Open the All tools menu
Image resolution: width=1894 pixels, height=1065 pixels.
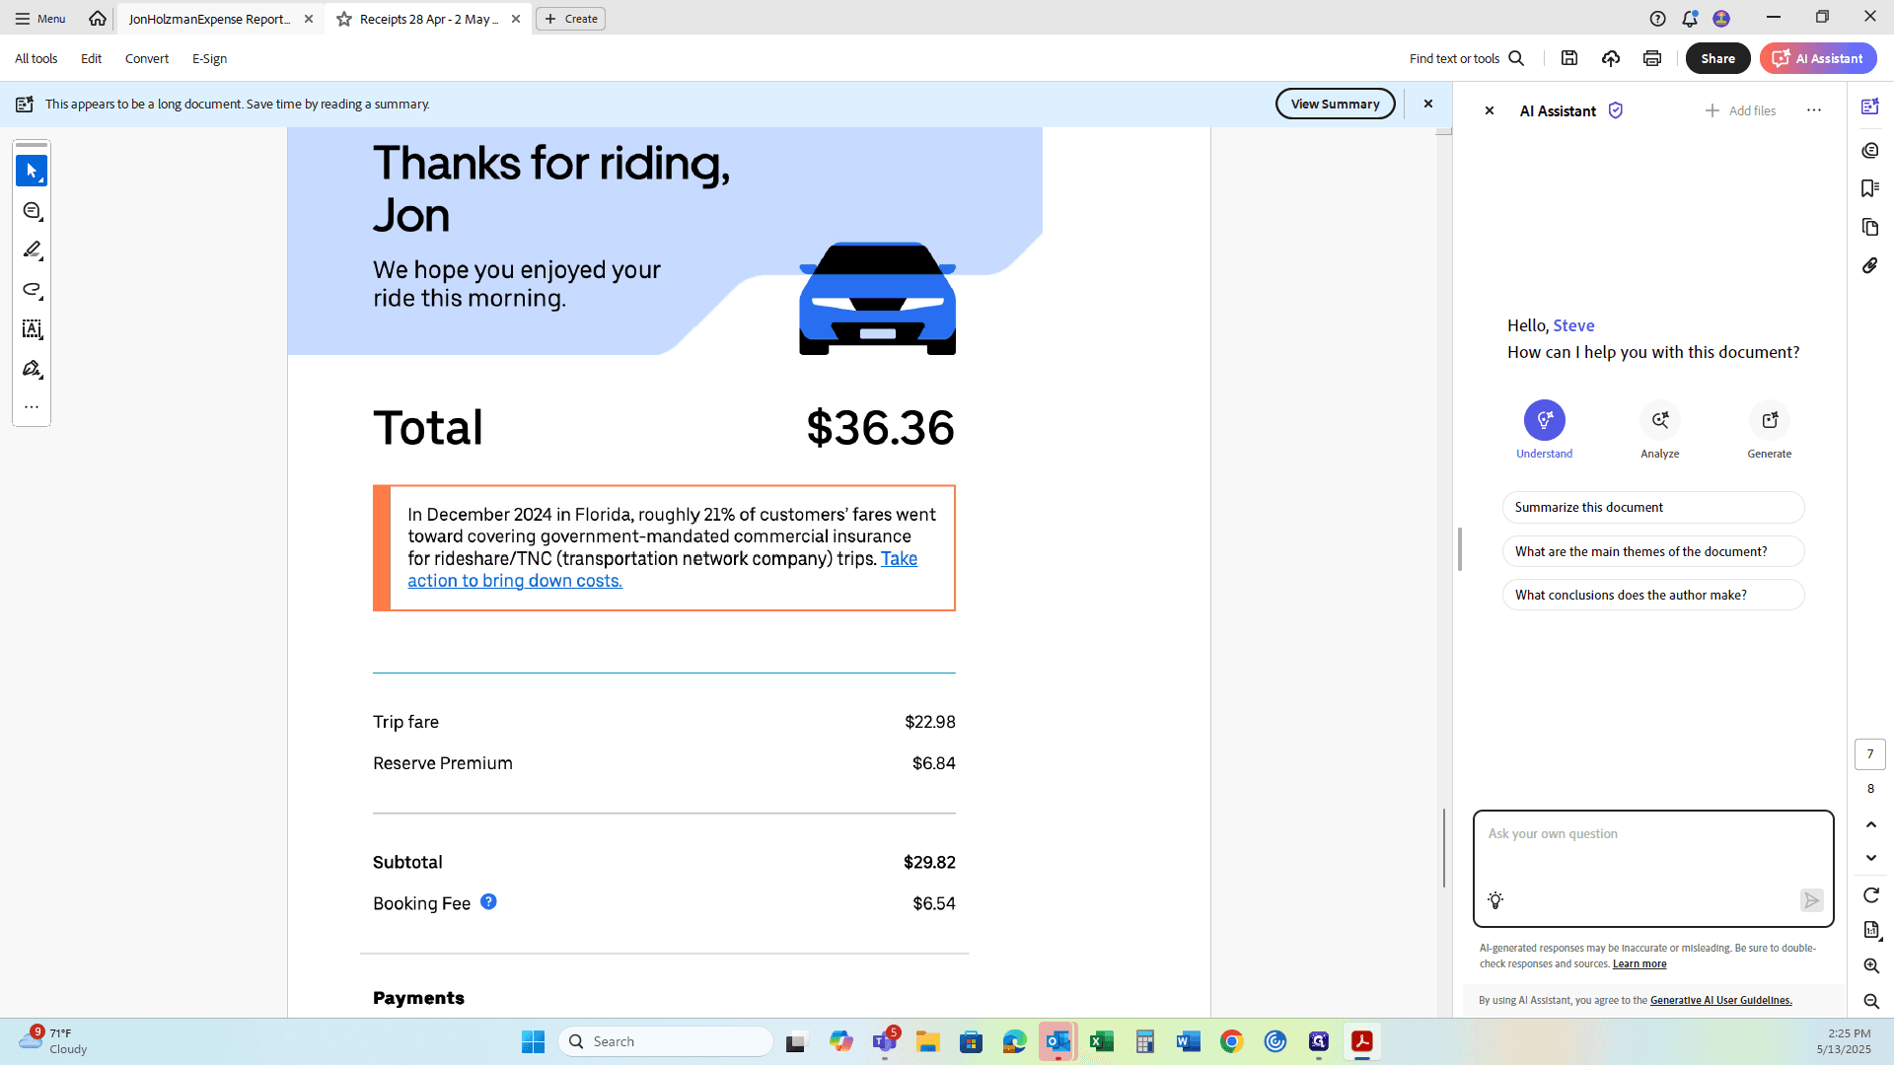(36, 59)
